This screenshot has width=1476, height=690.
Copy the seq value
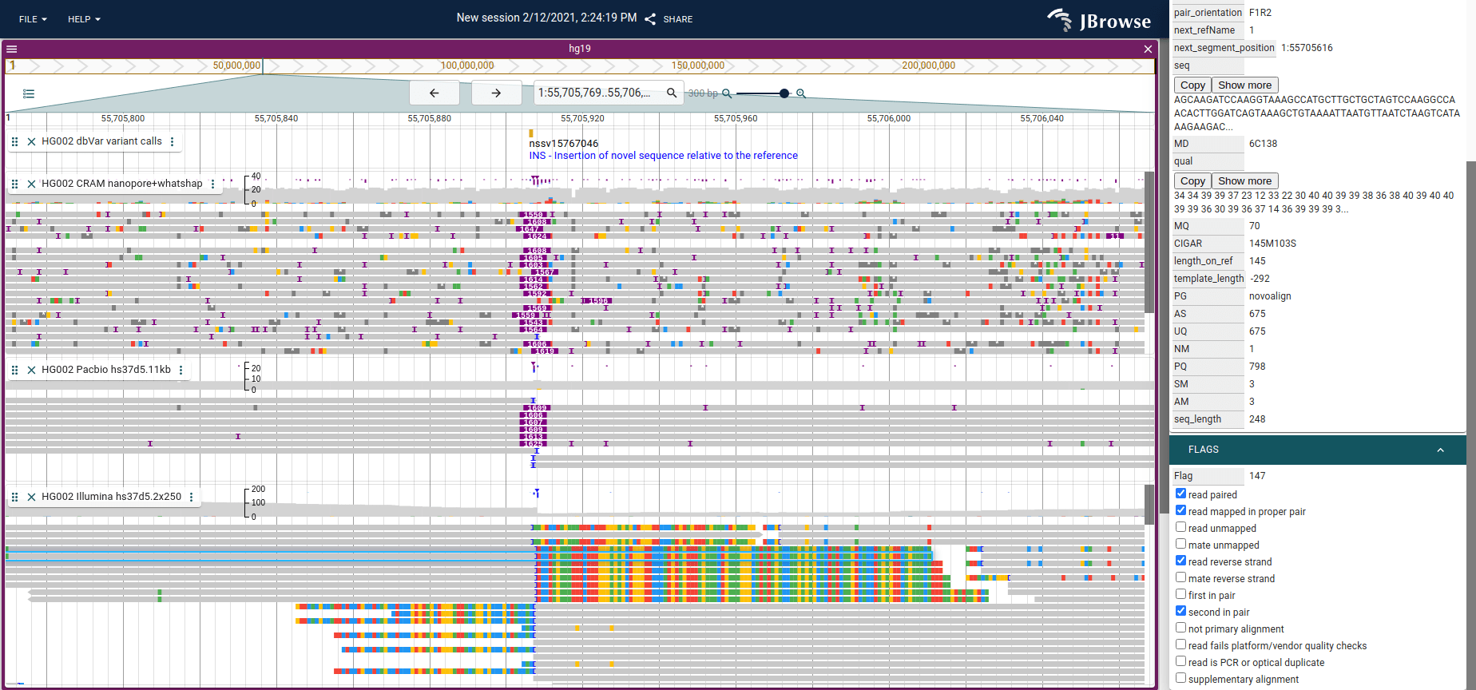[x=1192, y=85]
